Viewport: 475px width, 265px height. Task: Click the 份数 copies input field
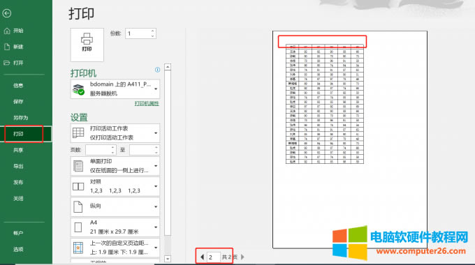[138, 33]
